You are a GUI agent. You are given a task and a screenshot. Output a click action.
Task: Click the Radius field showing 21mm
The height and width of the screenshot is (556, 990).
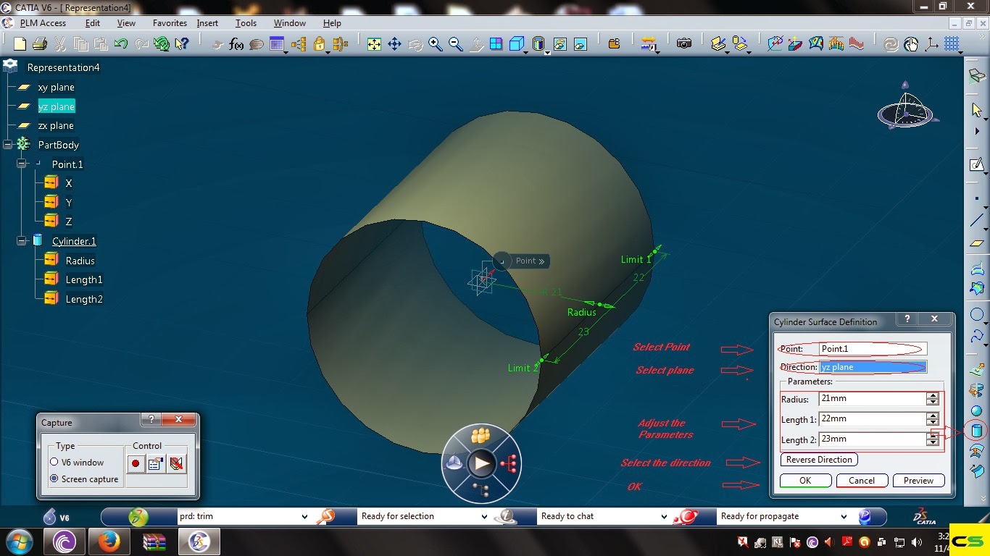[873, 399]
